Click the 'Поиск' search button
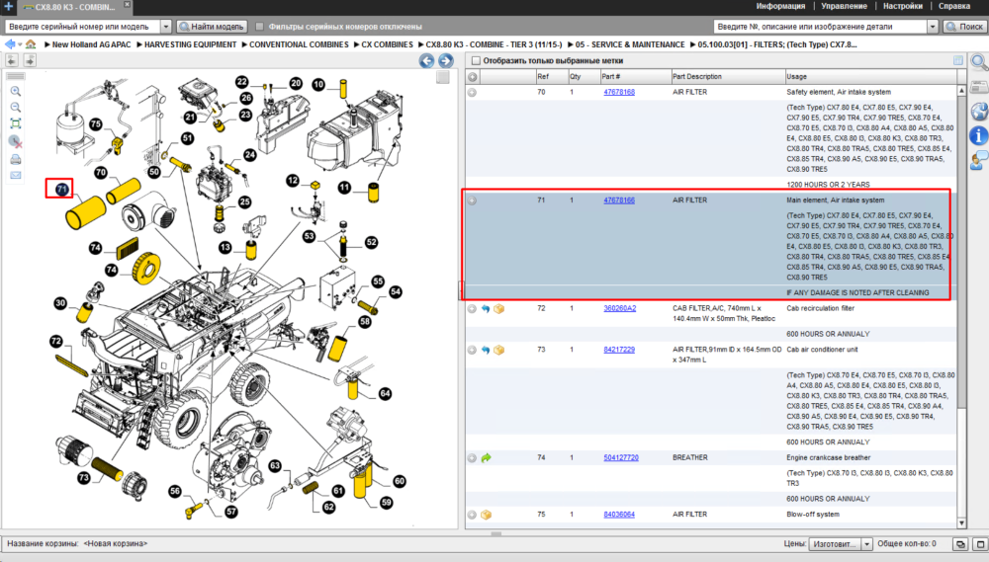Screen dimensions: 989x562 964,27
